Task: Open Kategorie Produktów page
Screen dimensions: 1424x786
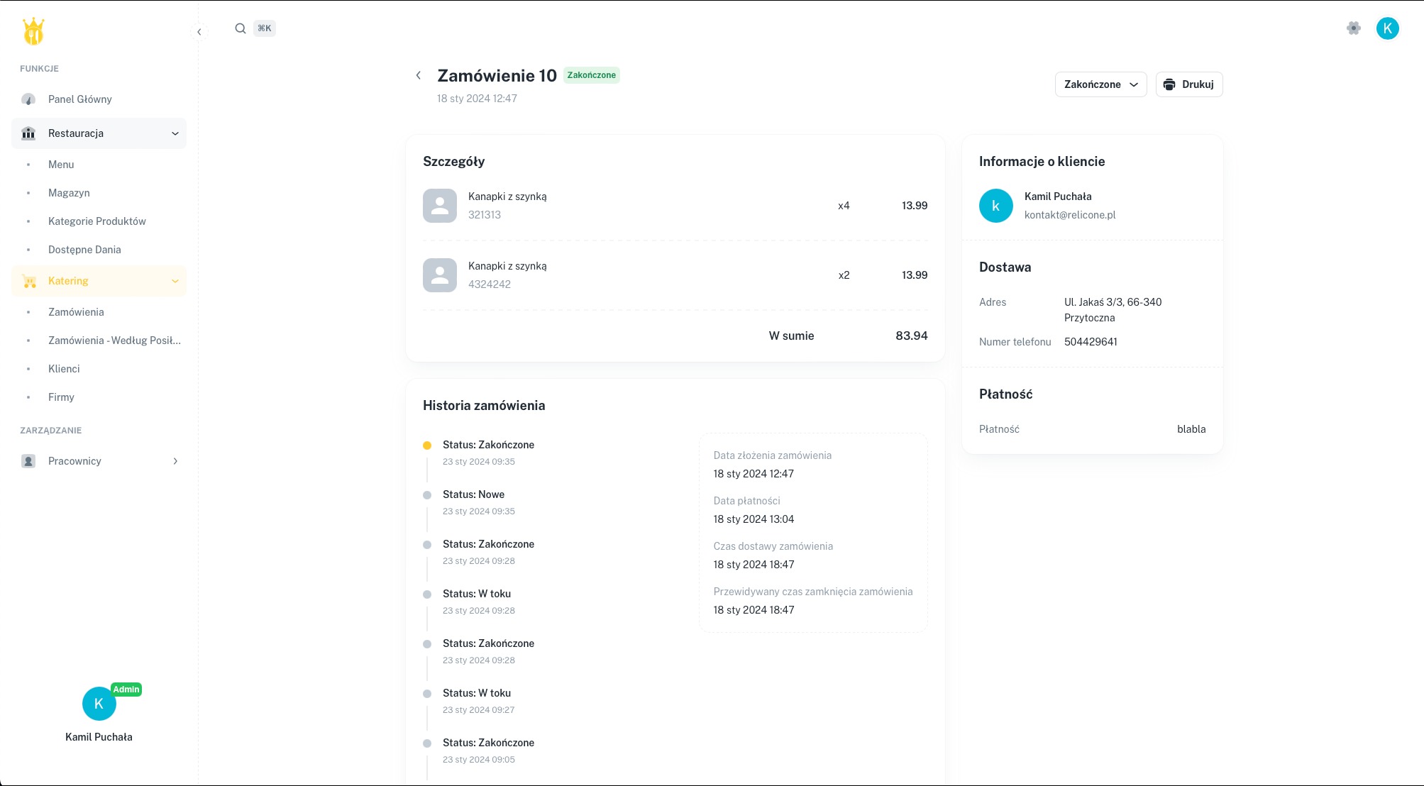Action: [96, 221]
